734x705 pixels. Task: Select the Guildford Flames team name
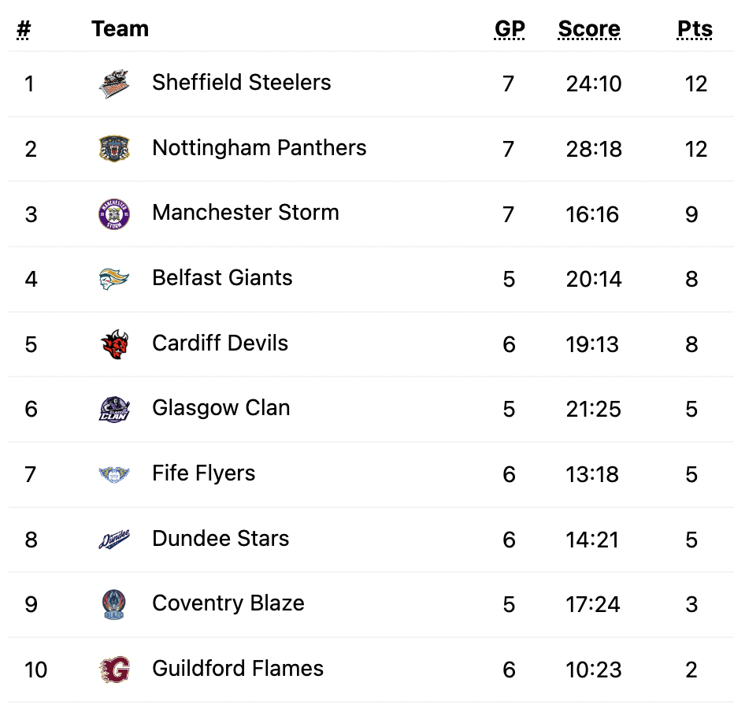(x=238, y=669)
